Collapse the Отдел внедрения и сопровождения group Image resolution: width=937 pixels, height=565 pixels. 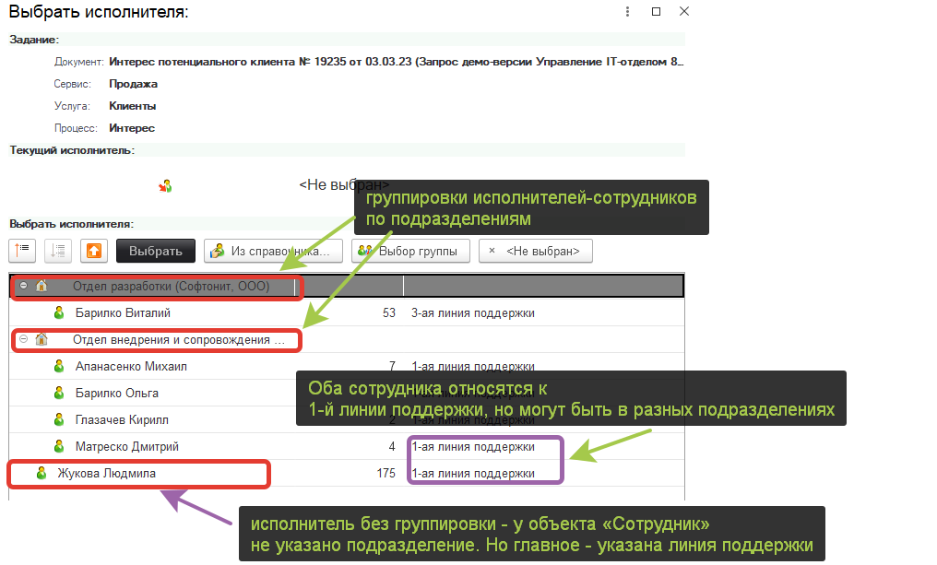pos(24,340)
